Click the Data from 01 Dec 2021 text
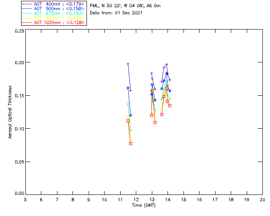This screenshot has height=216, width=270. click(116, 13)
